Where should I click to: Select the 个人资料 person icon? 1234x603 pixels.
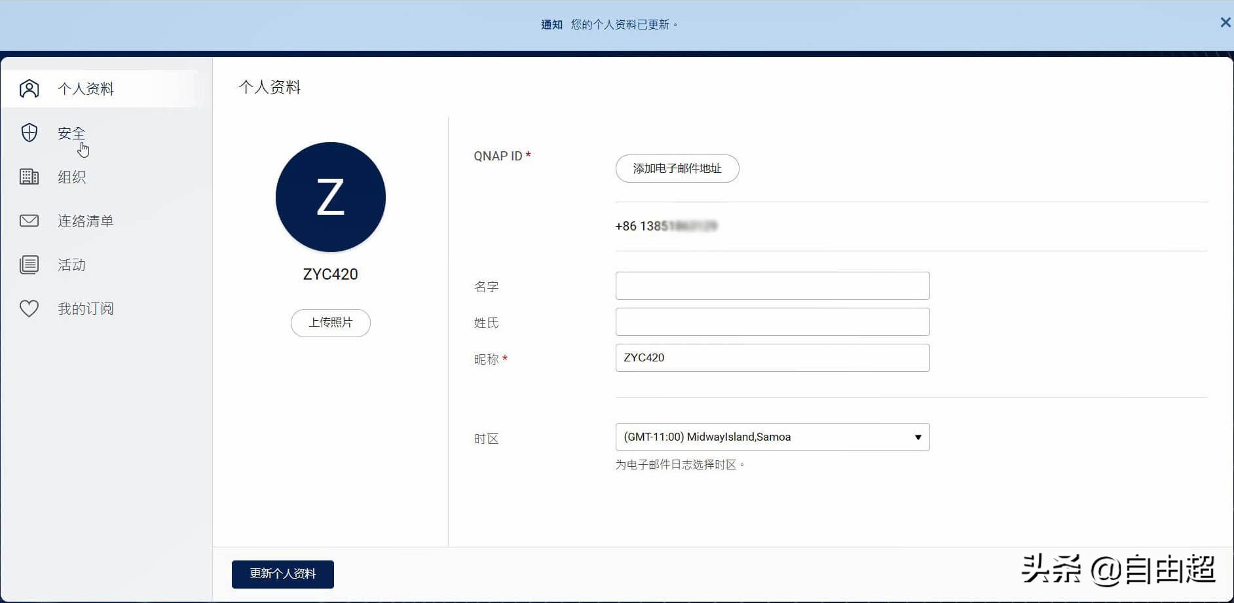(x=29, y=88)
